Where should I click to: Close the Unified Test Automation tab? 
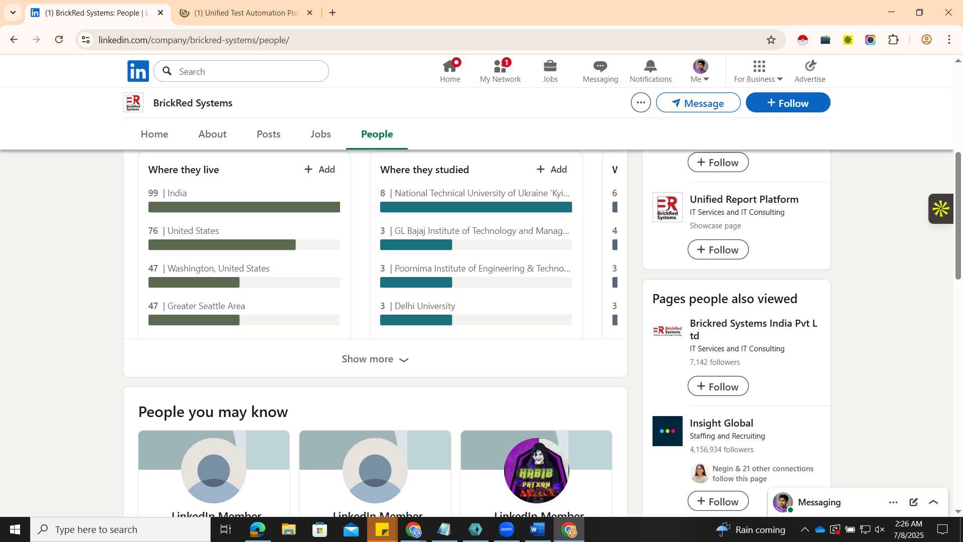point(309,13)
